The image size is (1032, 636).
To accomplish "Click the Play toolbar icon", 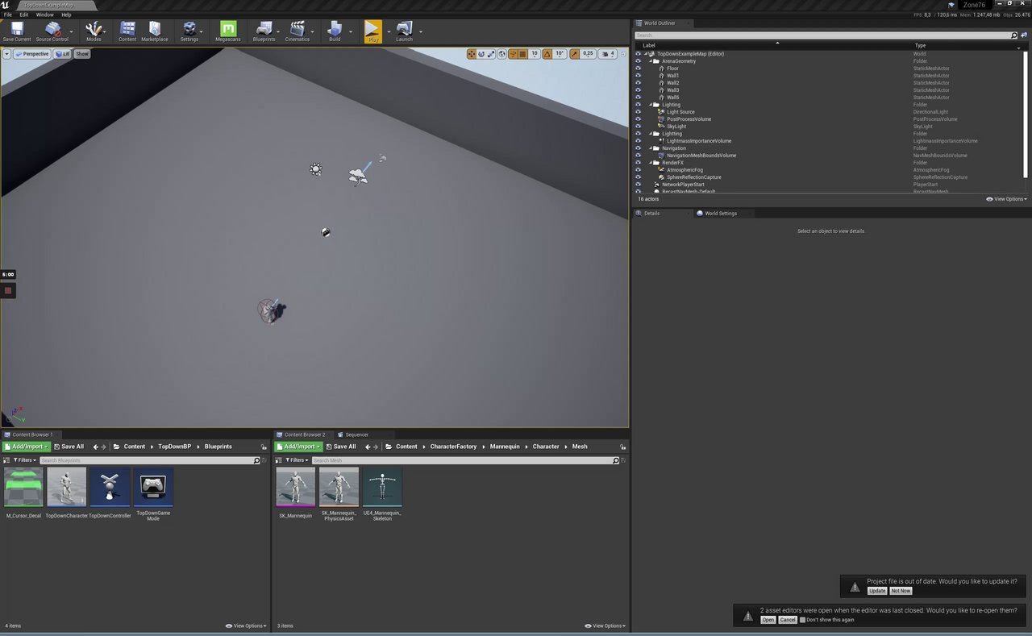I will tap(372, 31).
